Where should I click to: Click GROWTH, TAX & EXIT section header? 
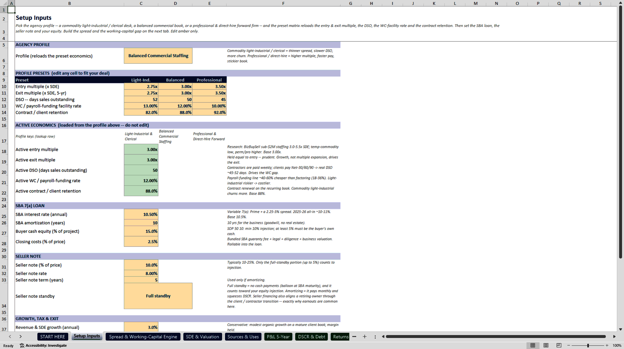(x=177, y=319)
